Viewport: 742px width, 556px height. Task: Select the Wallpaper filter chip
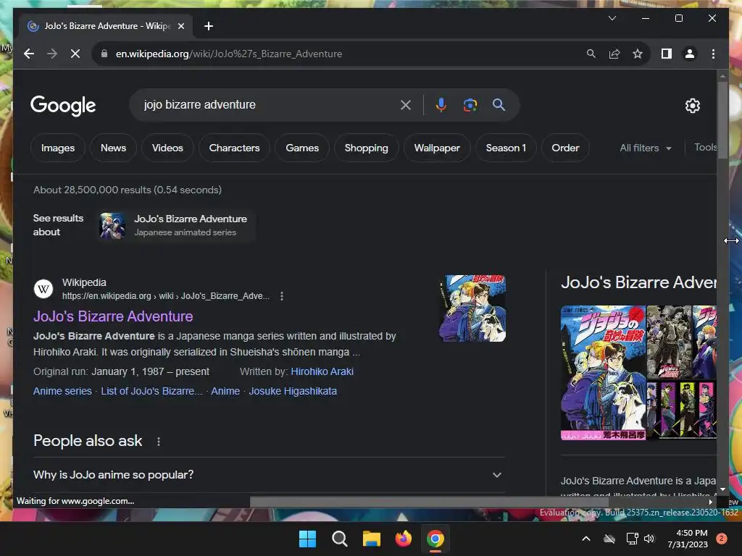click(437, 148)
